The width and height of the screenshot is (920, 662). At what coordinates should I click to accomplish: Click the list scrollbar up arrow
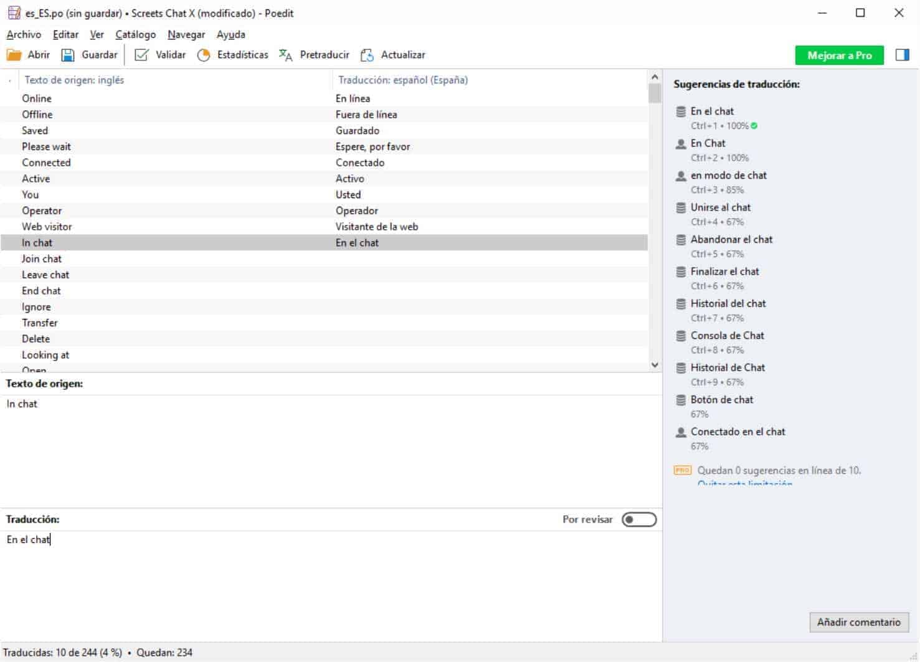[x=655, y=77]
